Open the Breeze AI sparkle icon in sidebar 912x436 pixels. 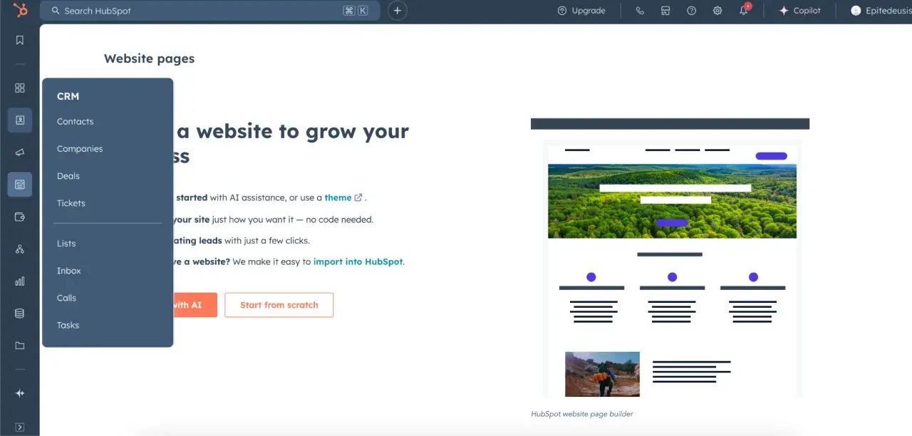pyautogui.click(x=20, y=393)
